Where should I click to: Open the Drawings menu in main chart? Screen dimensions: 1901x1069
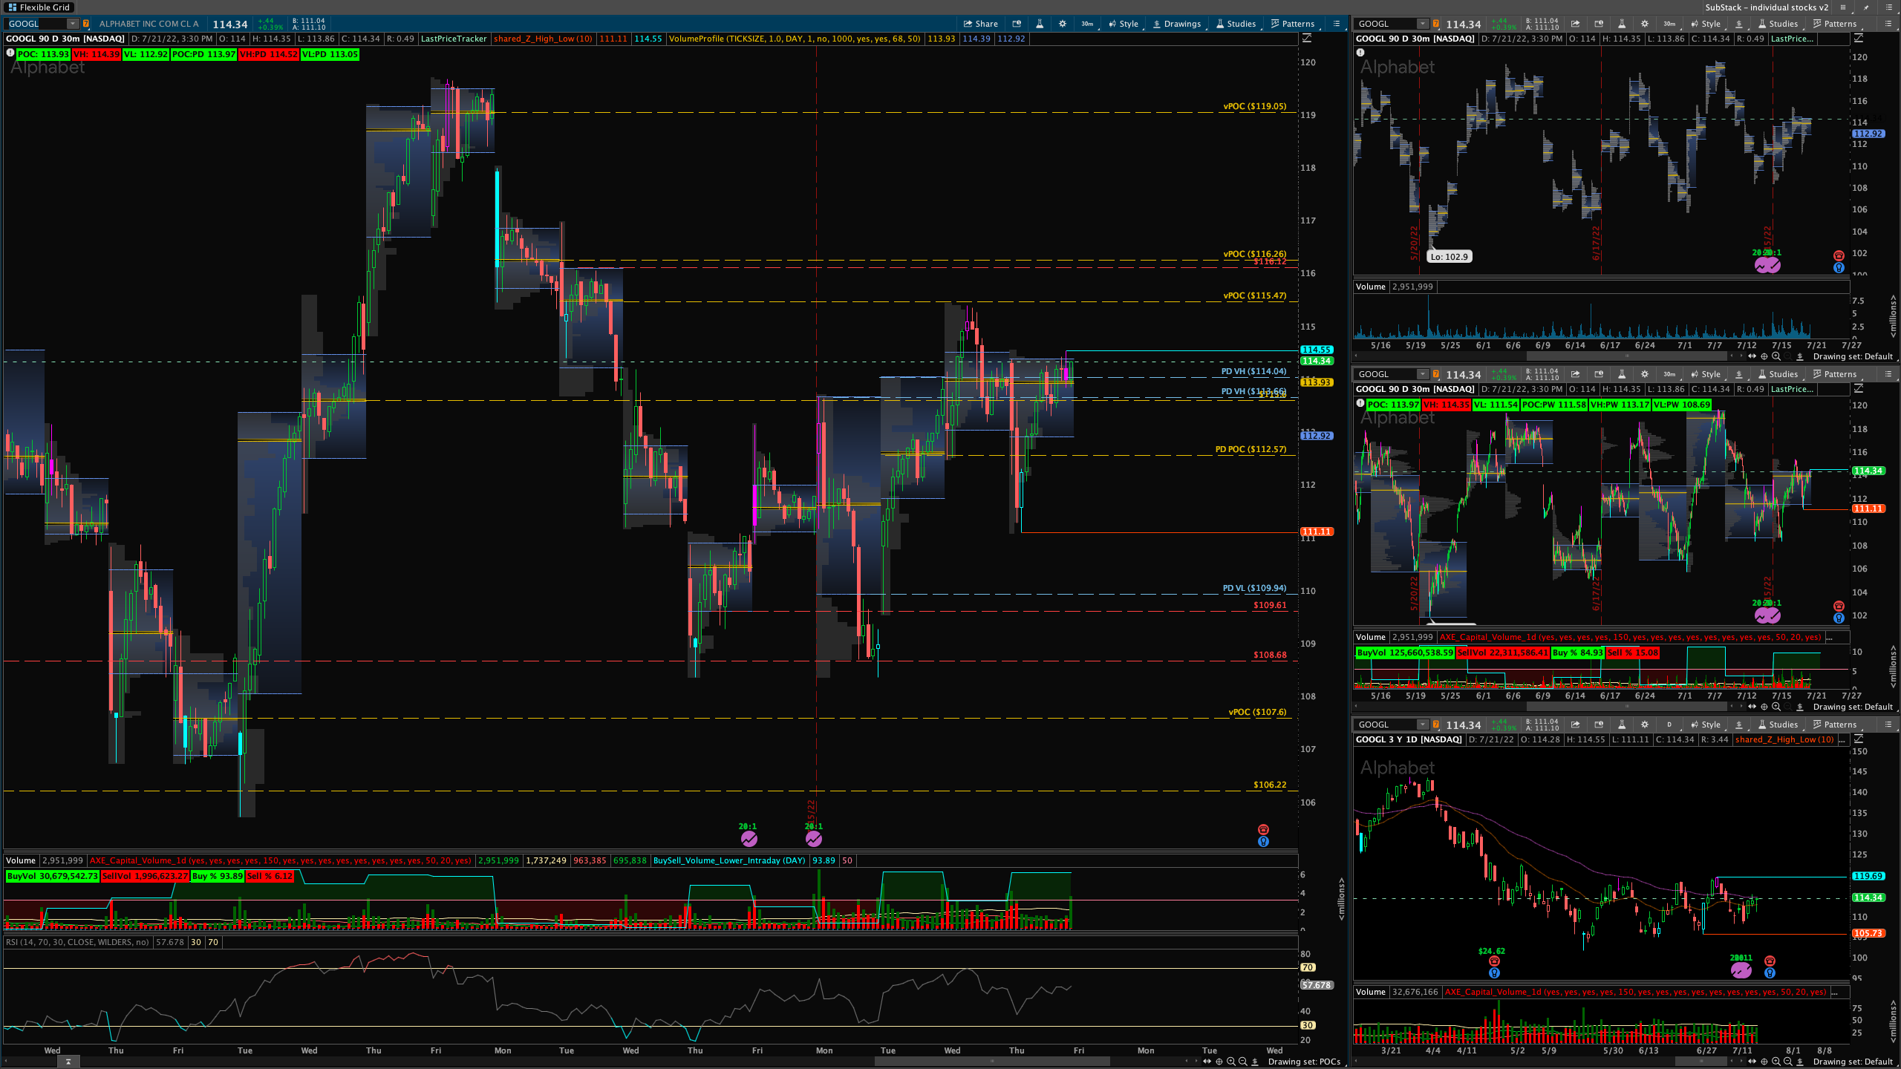[x=1176, y=24]
